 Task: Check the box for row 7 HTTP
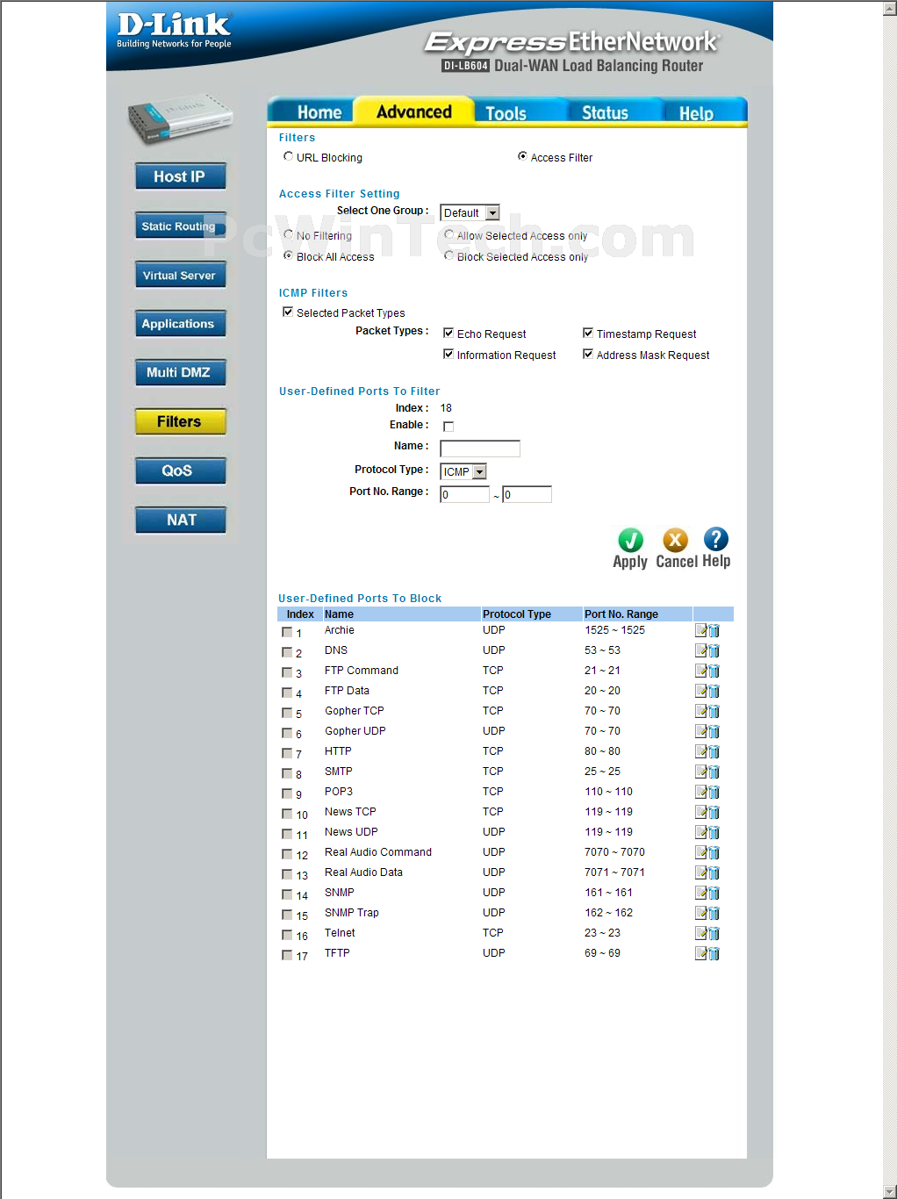tap(287, 753)
